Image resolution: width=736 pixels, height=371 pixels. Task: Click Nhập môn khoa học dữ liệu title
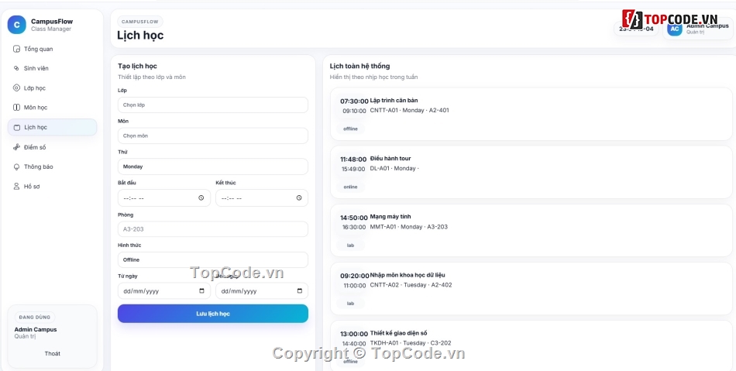pos(408,275)
